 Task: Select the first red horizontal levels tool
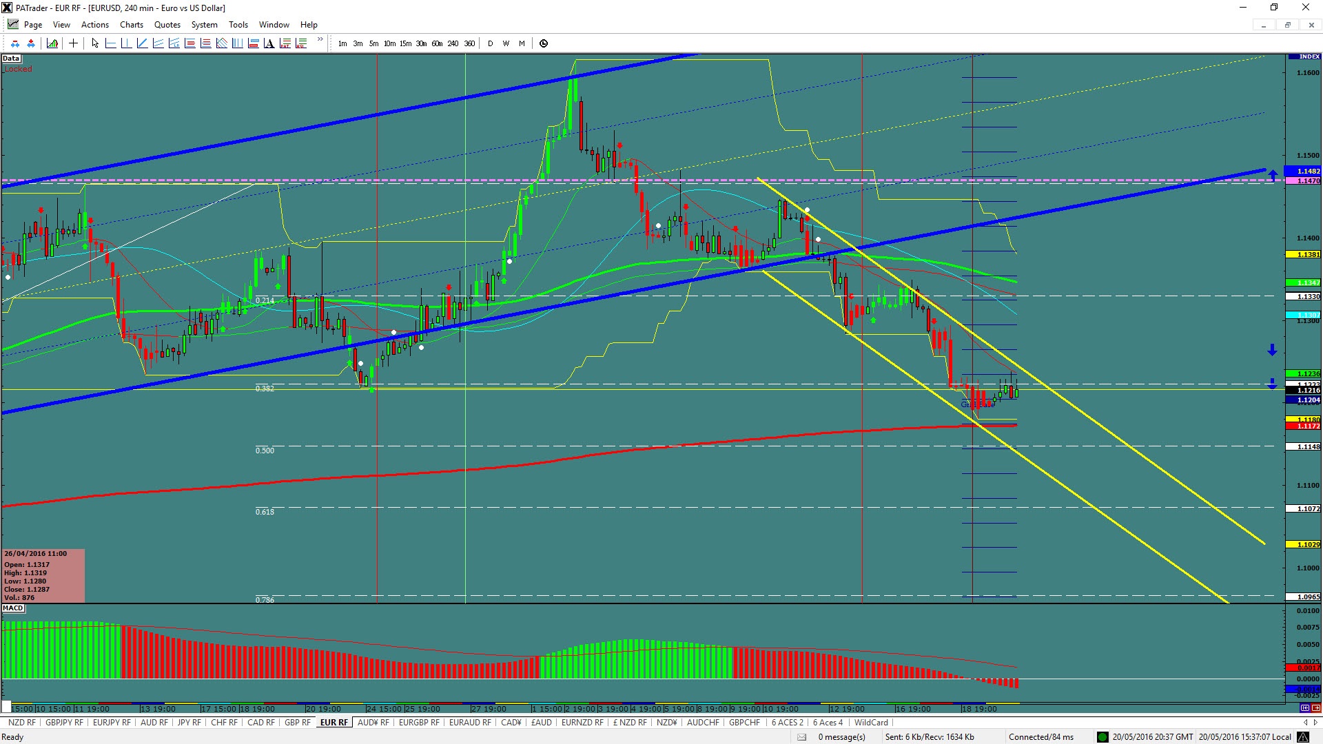tap(189, 43)
